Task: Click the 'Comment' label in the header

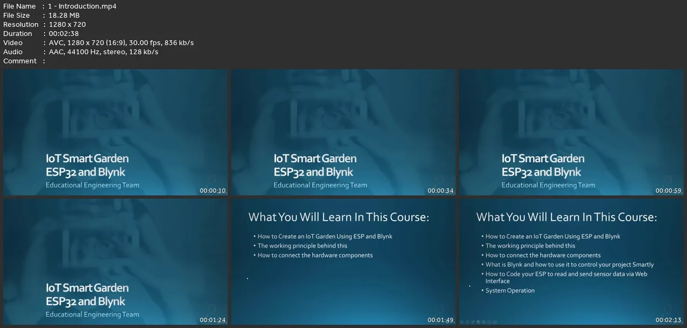Action: tap(20, 61)
